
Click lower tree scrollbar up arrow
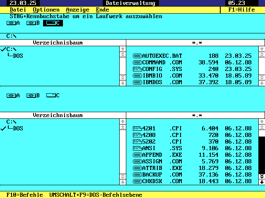123,122
